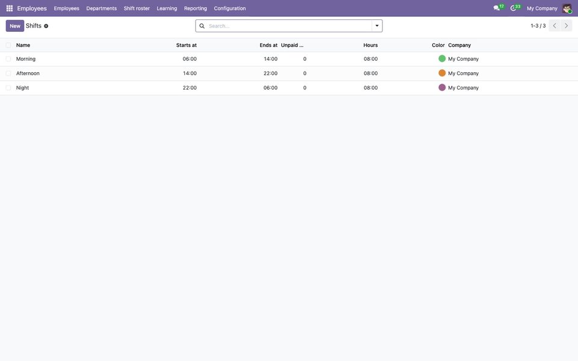The height and width of the screenshot is (361, 578).
Task: Open the Configuration menu
Action: tap(229, 8)
